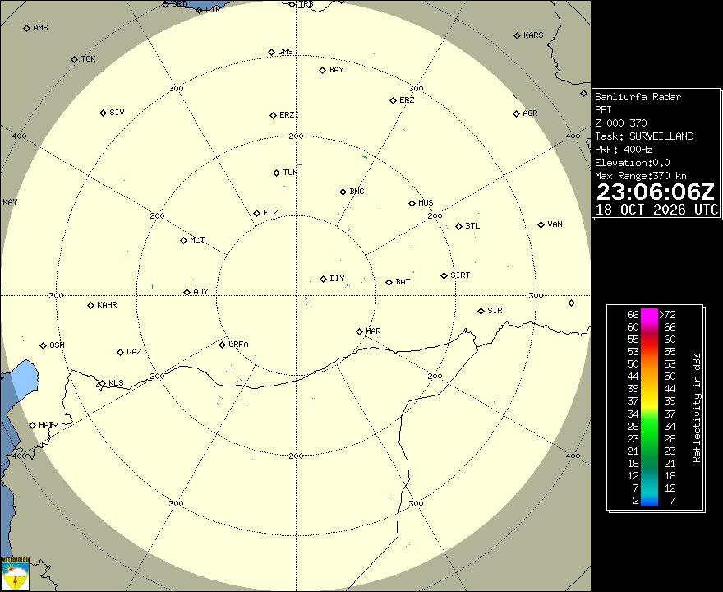The image size is (723, 592).
Task: Select the URFA station diamond marker
Action: pyautogui.click(x=223, y=345)
